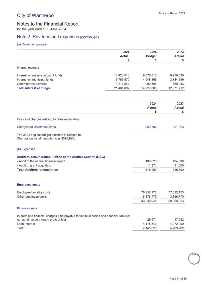Select the Total interest earnings label

pos(33,88)
